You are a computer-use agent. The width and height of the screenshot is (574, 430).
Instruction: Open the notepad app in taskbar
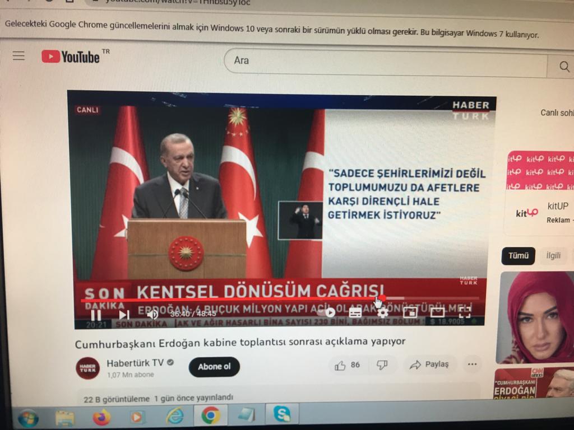(246, 415)
